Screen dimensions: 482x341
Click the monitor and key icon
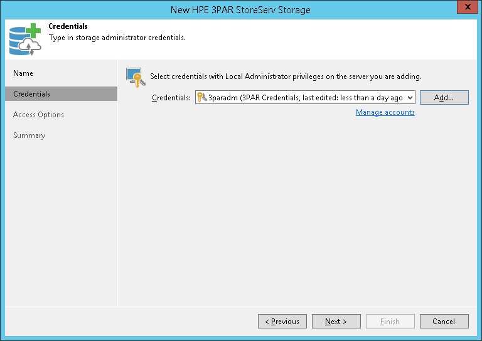click(x=136, y=76)
